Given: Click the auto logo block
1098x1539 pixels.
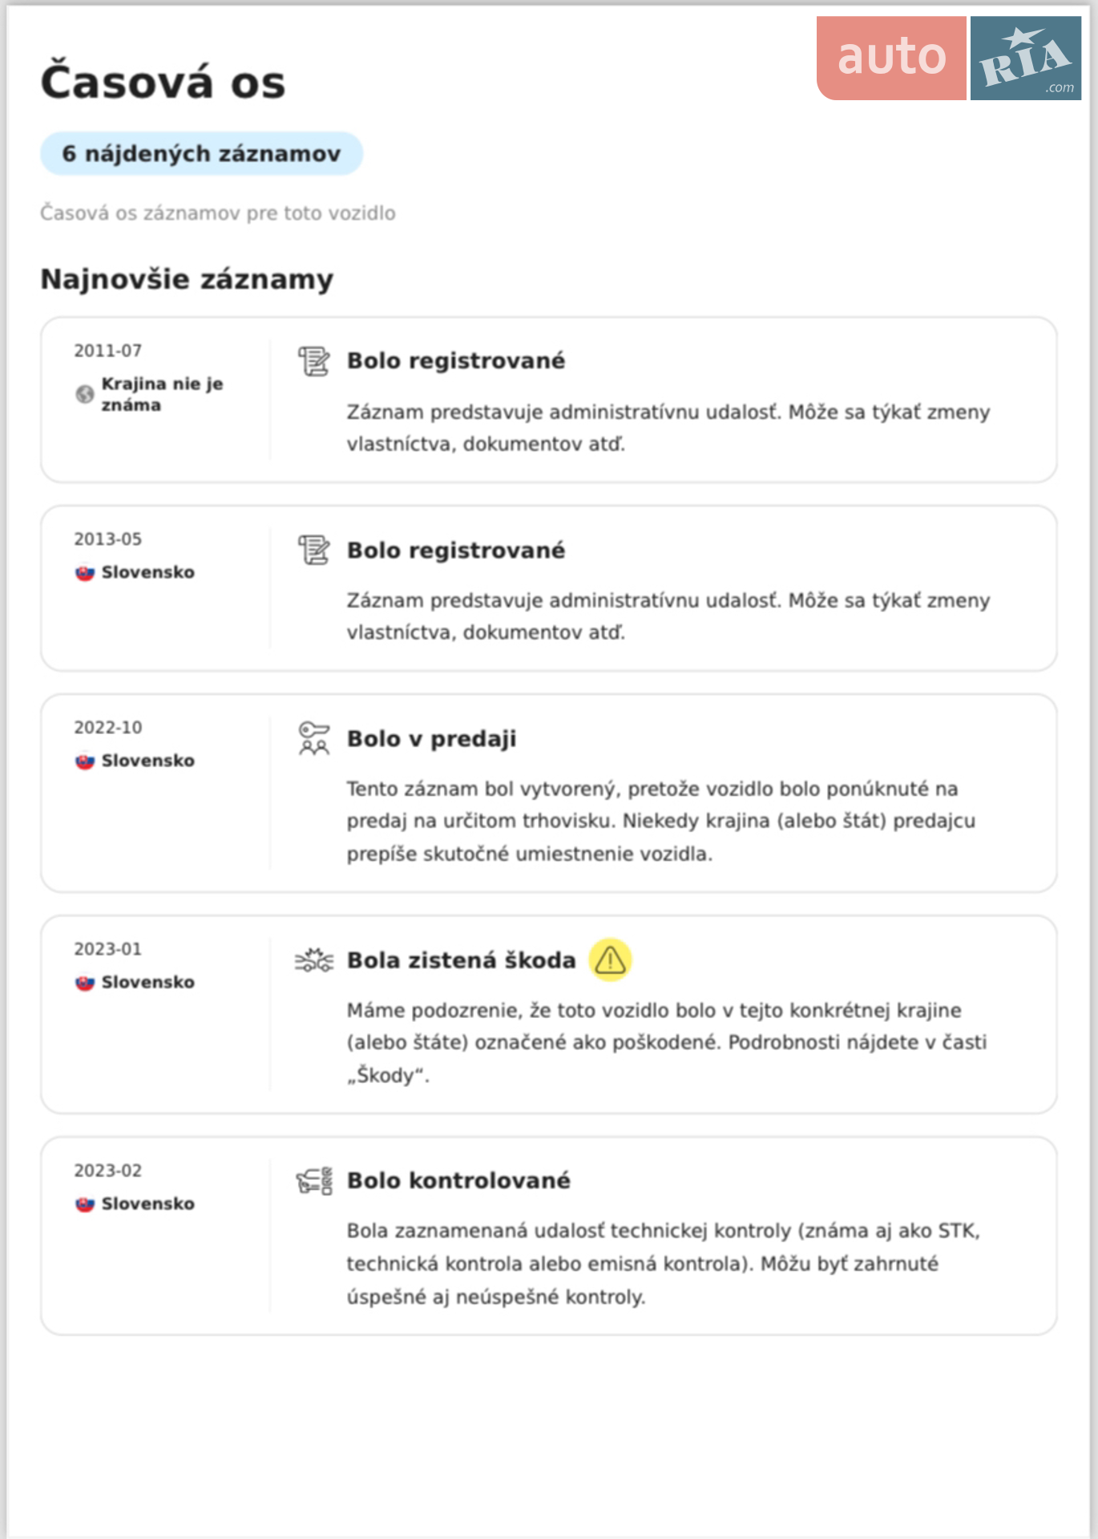Looking at the screenshot, I should click(x=891, y=58).
